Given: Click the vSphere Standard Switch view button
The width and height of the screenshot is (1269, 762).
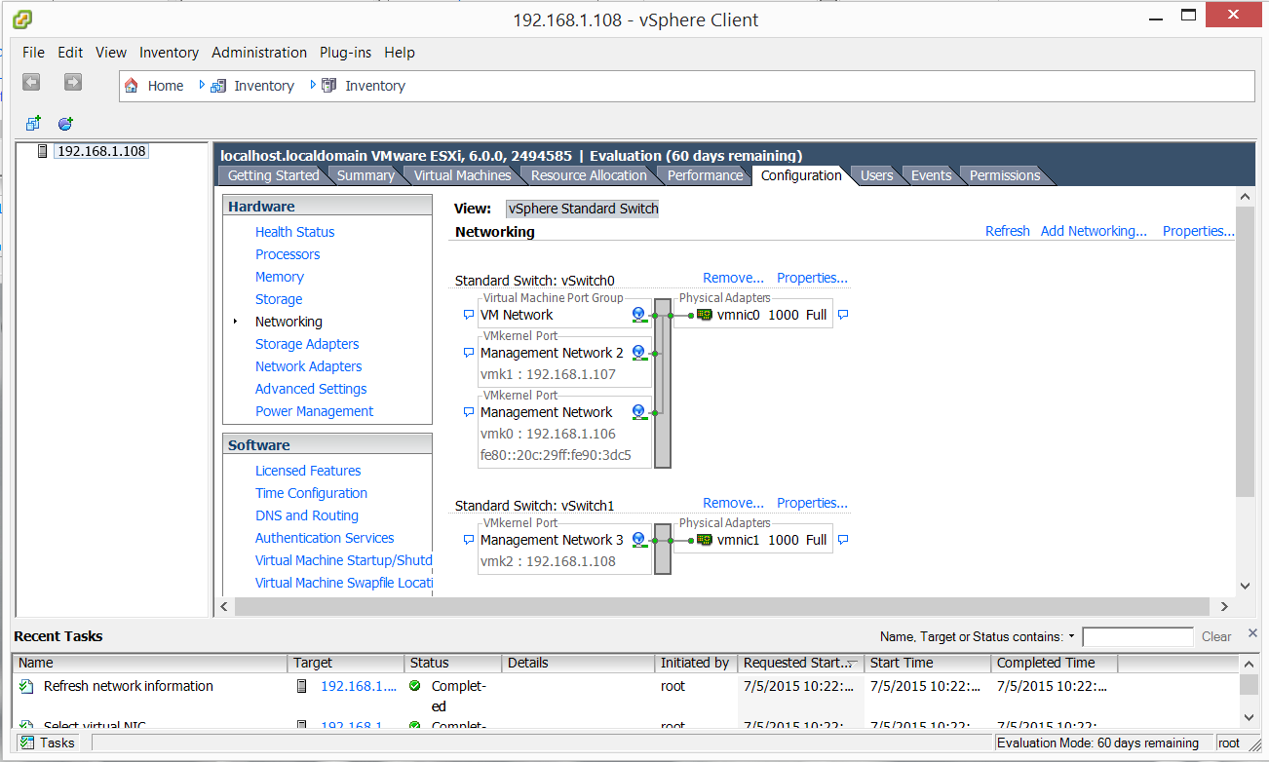Looking at the screenshot, I should click(x=583, y=209).
